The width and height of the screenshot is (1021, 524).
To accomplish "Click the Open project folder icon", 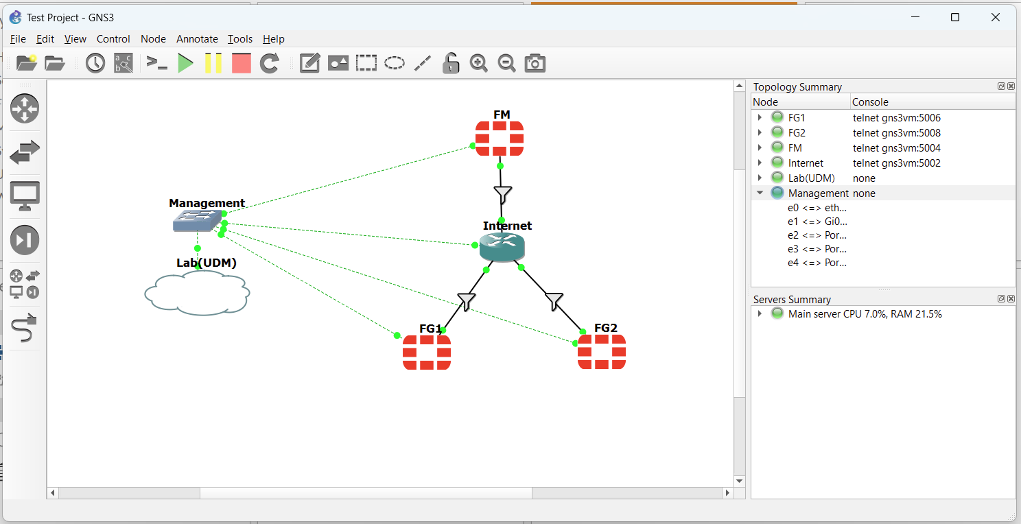I will (55, 64).
